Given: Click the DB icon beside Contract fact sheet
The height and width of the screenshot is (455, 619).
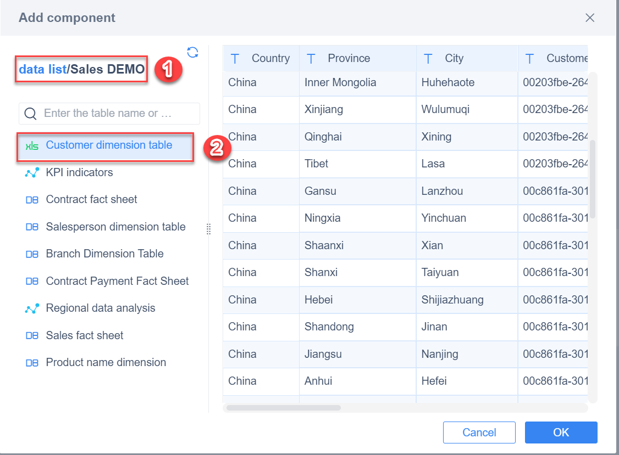Looking at the screenshot, I should pos(32,200).
